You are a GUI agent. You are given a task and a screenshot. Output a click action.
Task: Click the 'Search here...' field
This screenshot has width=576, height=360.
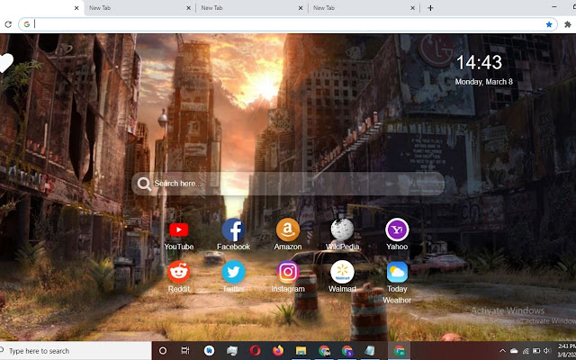point(288,184)
